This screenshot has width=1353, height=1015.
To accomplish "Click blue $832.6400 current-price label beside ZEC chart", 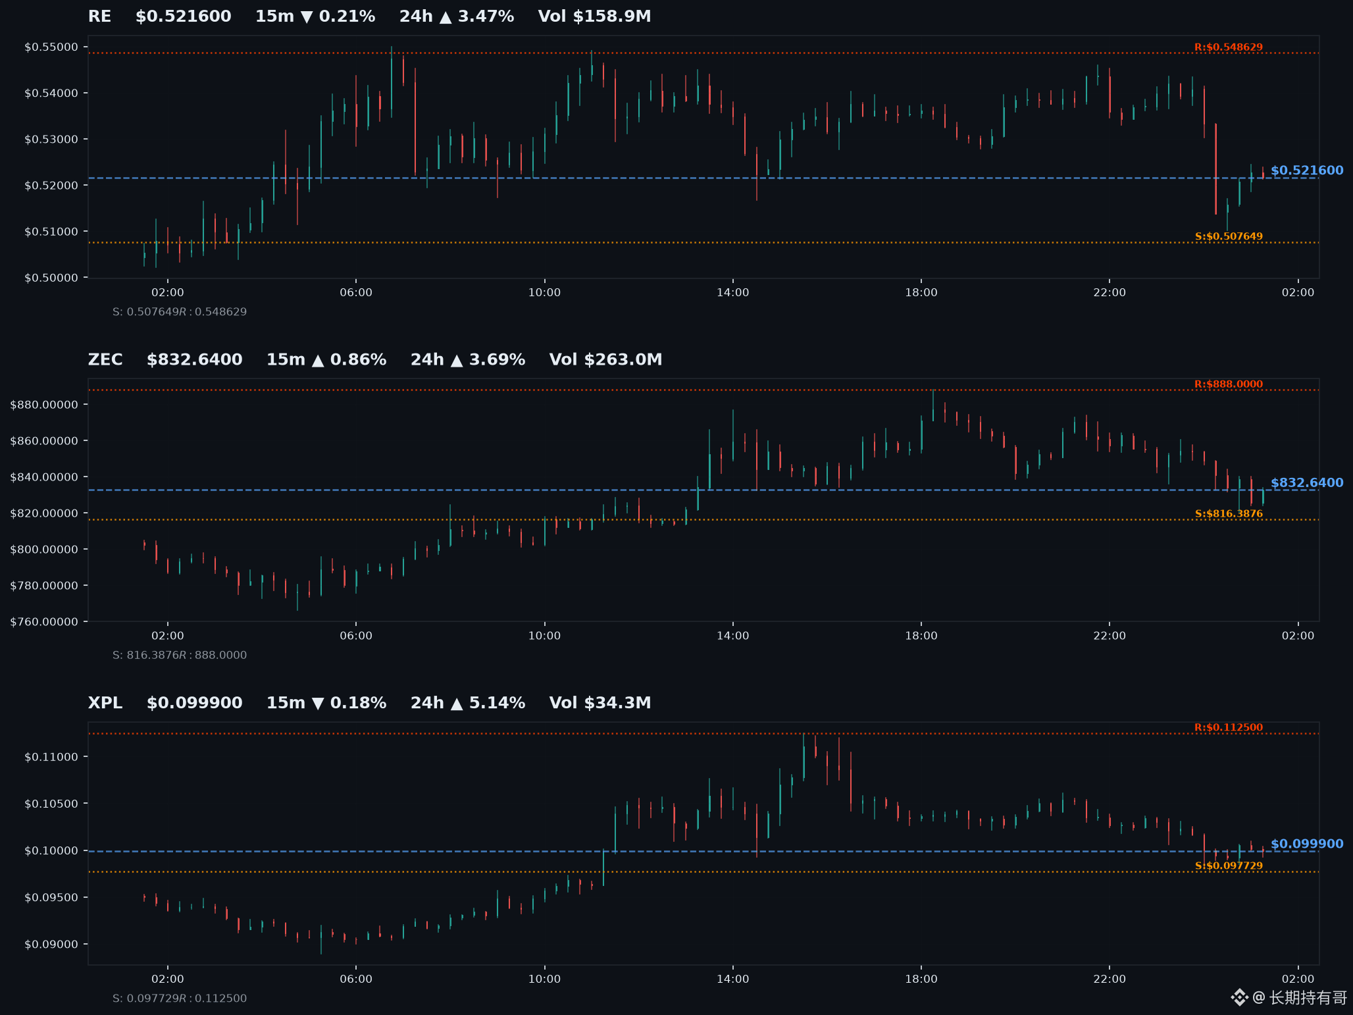I will click(1307, 482).
